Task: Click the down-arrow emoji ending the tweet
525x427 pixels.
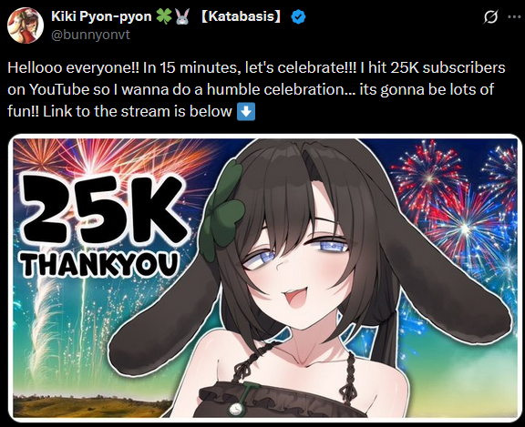Action: click(246, 112)
